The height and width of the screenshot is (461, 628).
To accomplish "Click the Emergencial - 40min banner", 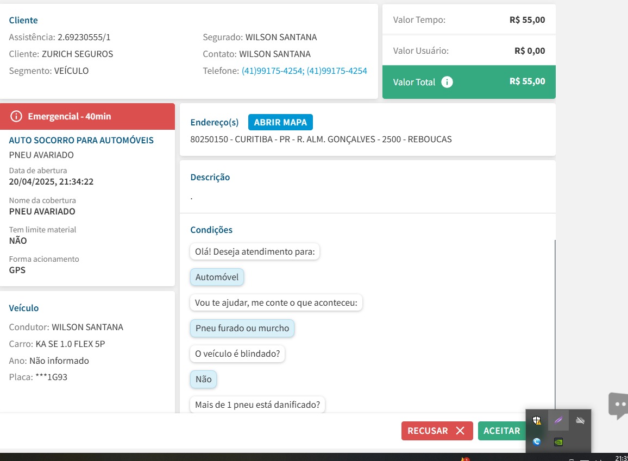I will (x=87, y=116).
